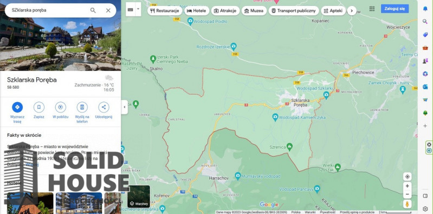Search nearby with W pobliżu icon
The width and height of the screenshot is (433, 214).
pos(61,107)
